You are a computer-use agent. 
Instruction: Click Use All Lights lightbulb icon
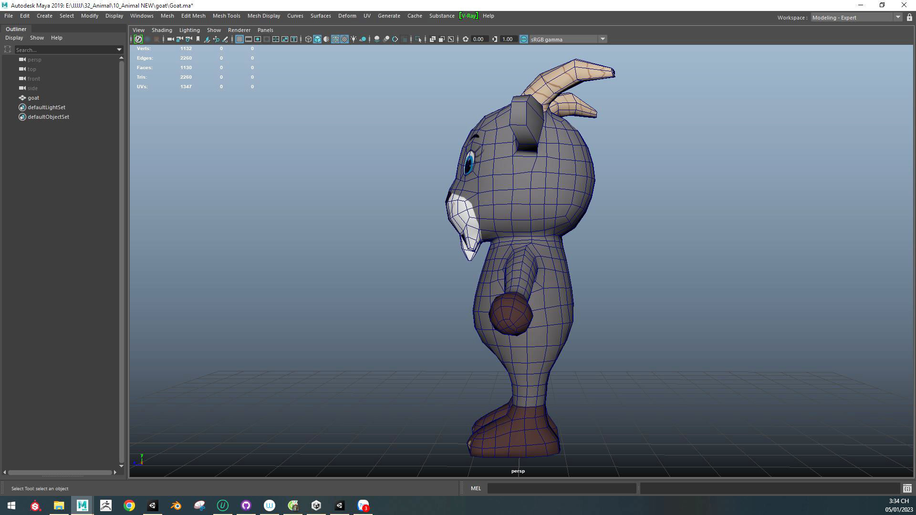click(x=354, y=39)
